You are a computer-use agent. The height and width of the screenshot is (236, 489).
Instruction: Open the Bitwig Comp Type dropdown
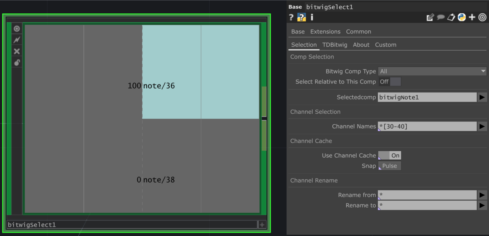coord(432,71)
